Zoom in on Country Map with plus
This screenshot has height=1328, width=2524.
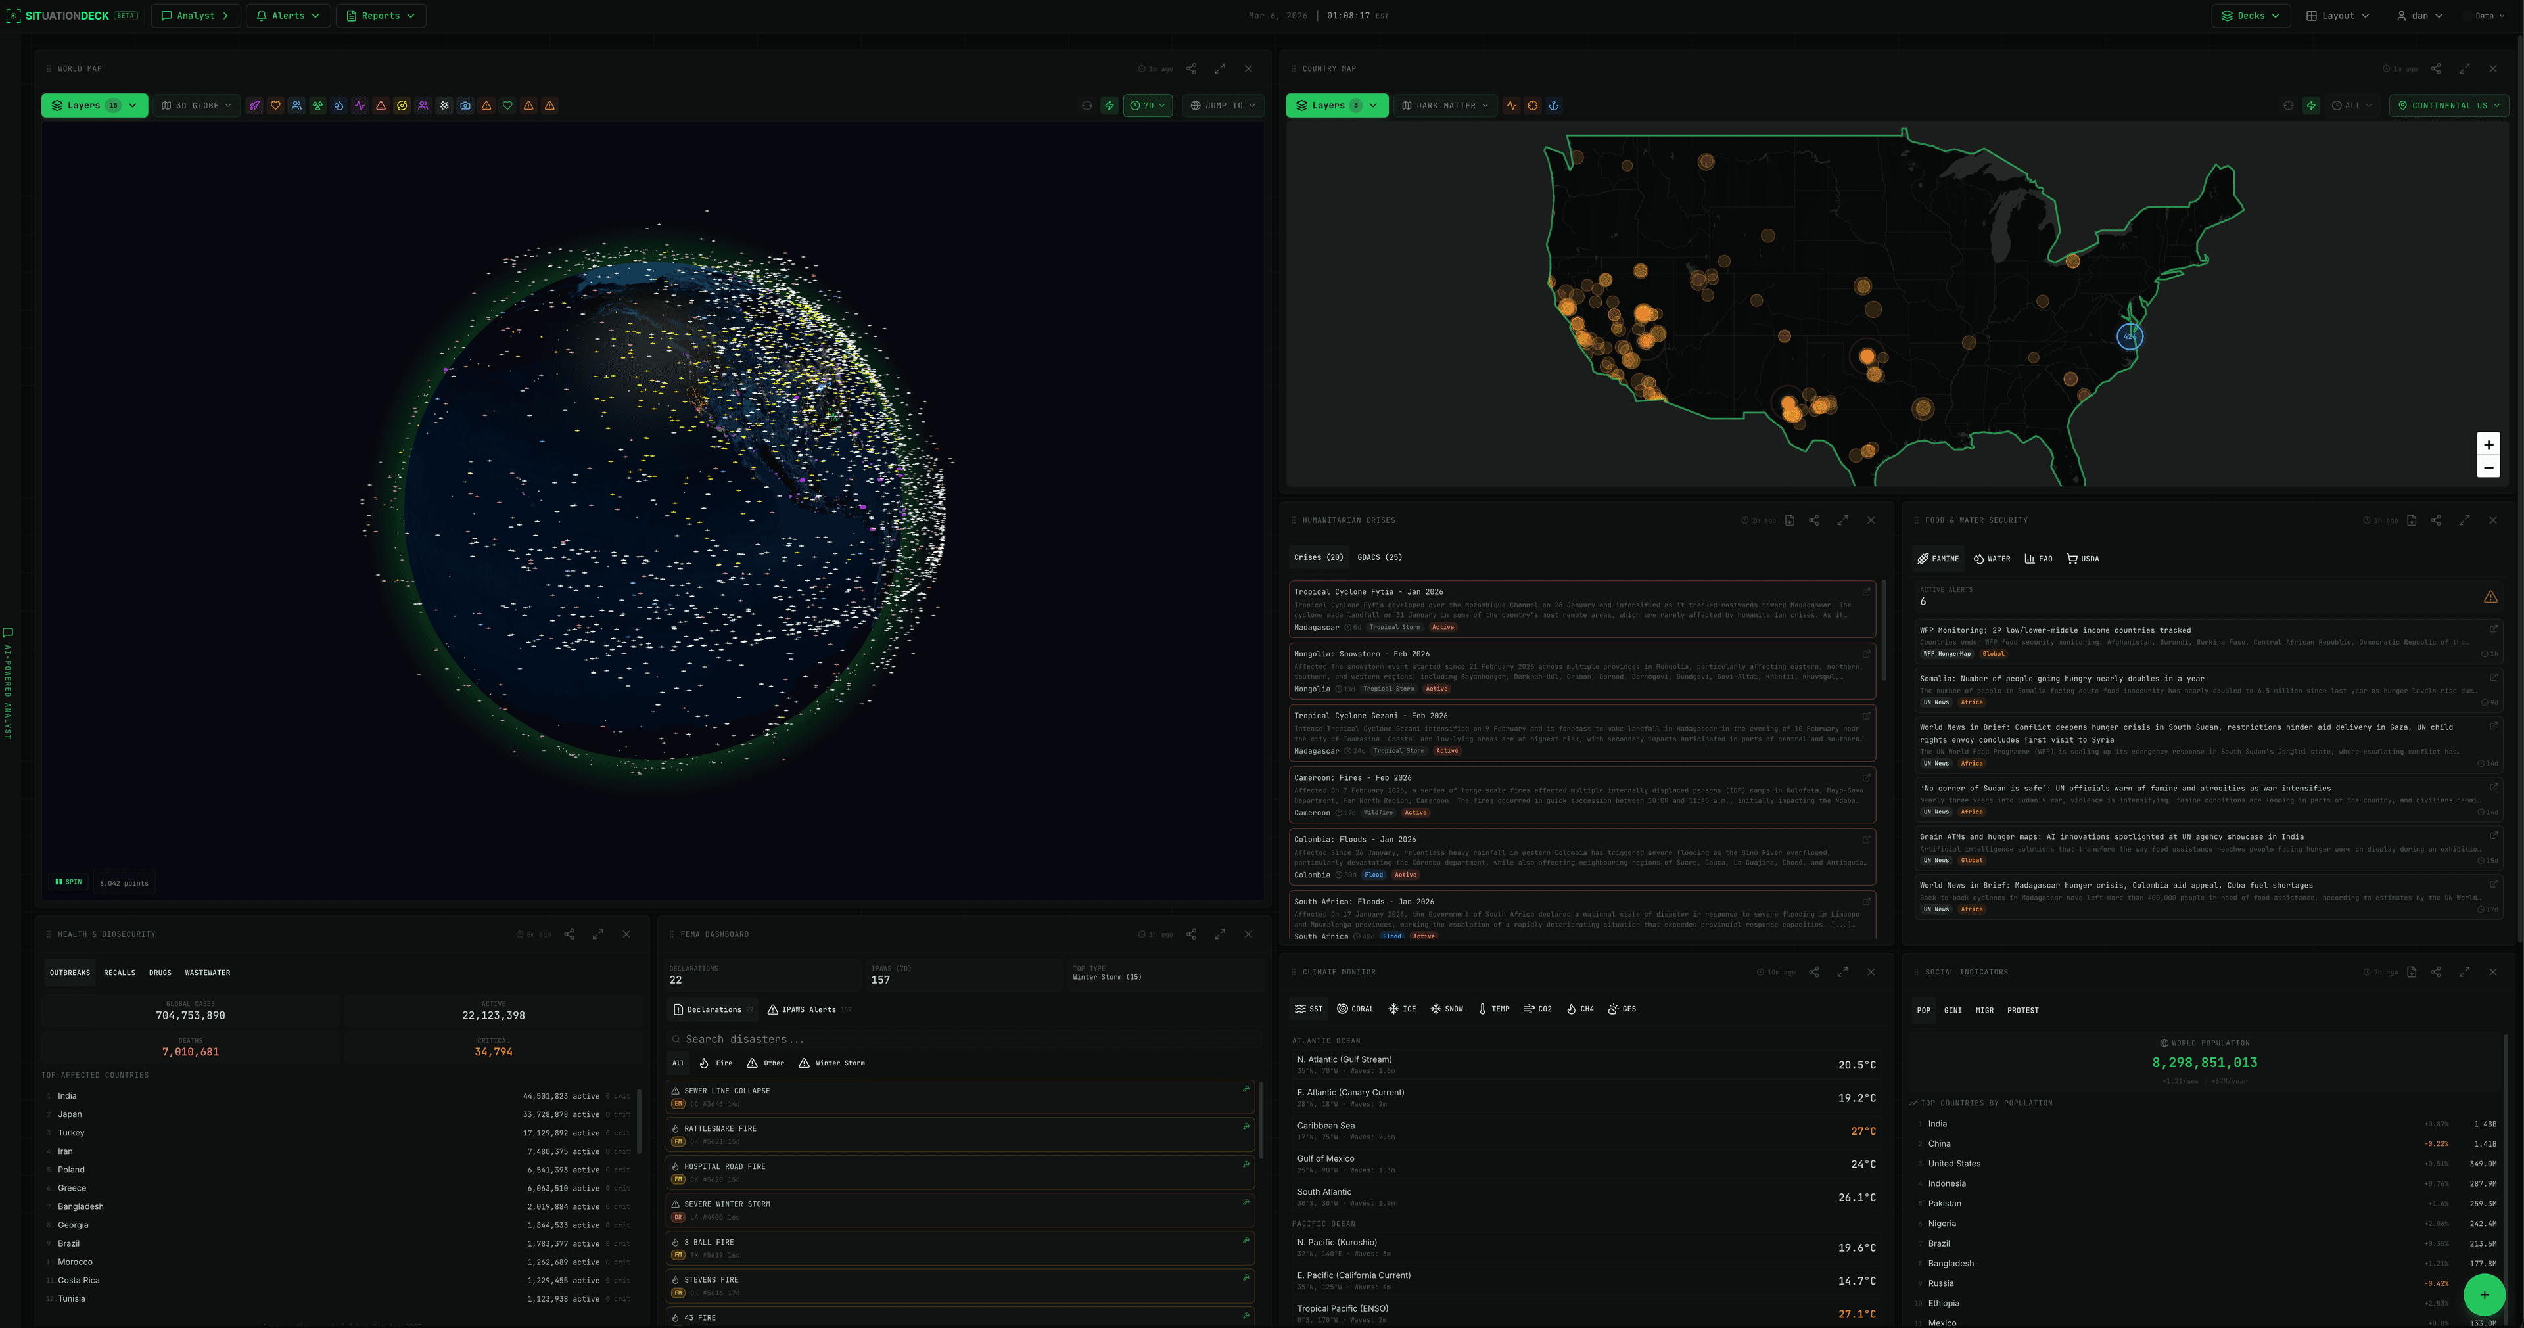[2488, 445]
